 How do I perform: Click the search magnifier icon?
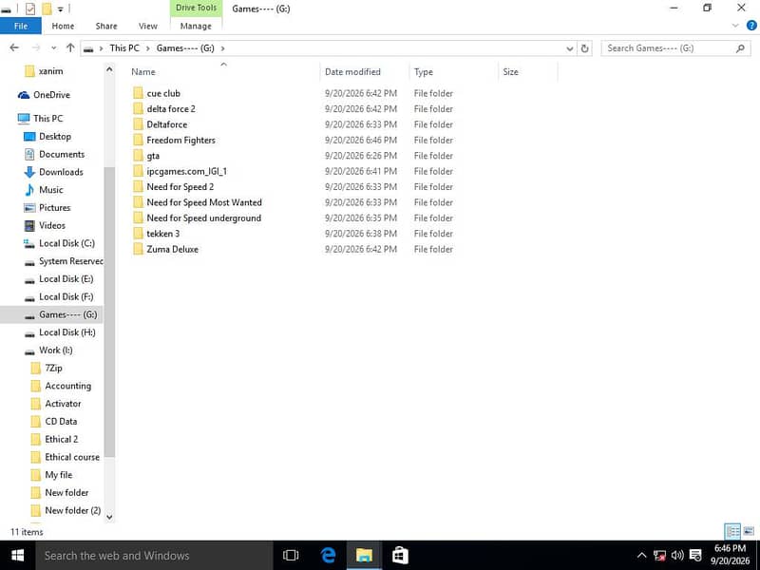(740, 48)
